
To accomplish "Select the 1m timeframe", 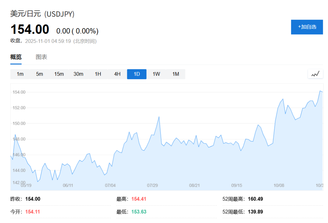I will pyautogui.click(x=20, y=74).
